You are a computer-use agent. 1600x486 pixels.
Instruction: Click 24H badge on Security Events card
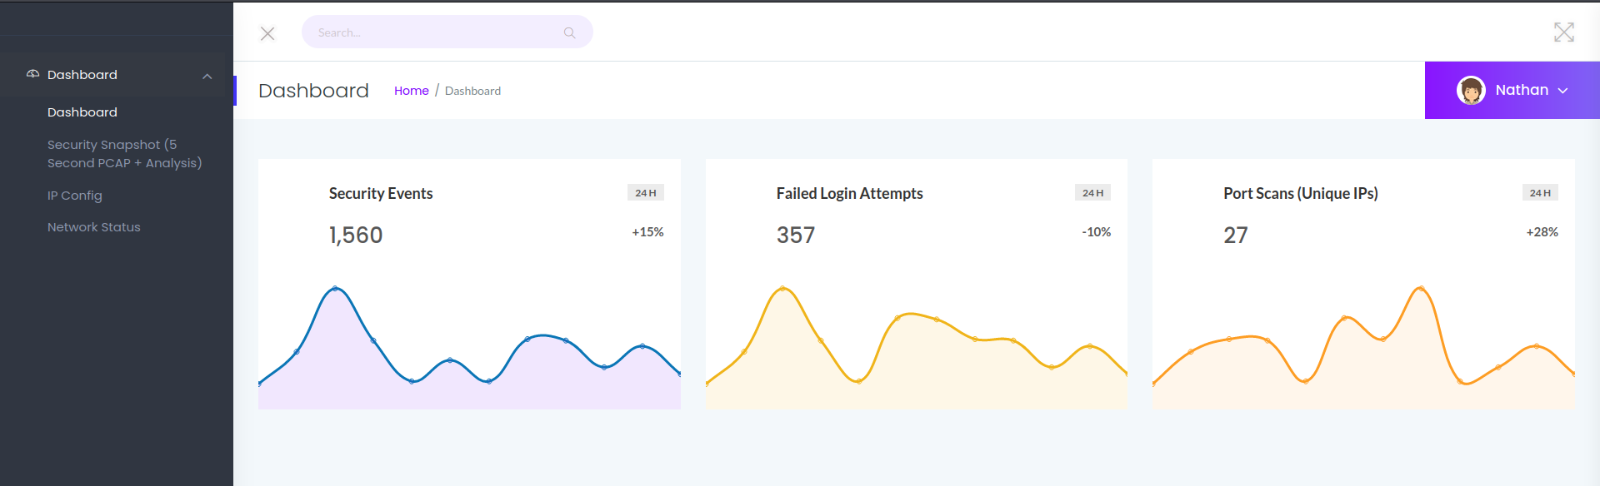pos(645,193)
